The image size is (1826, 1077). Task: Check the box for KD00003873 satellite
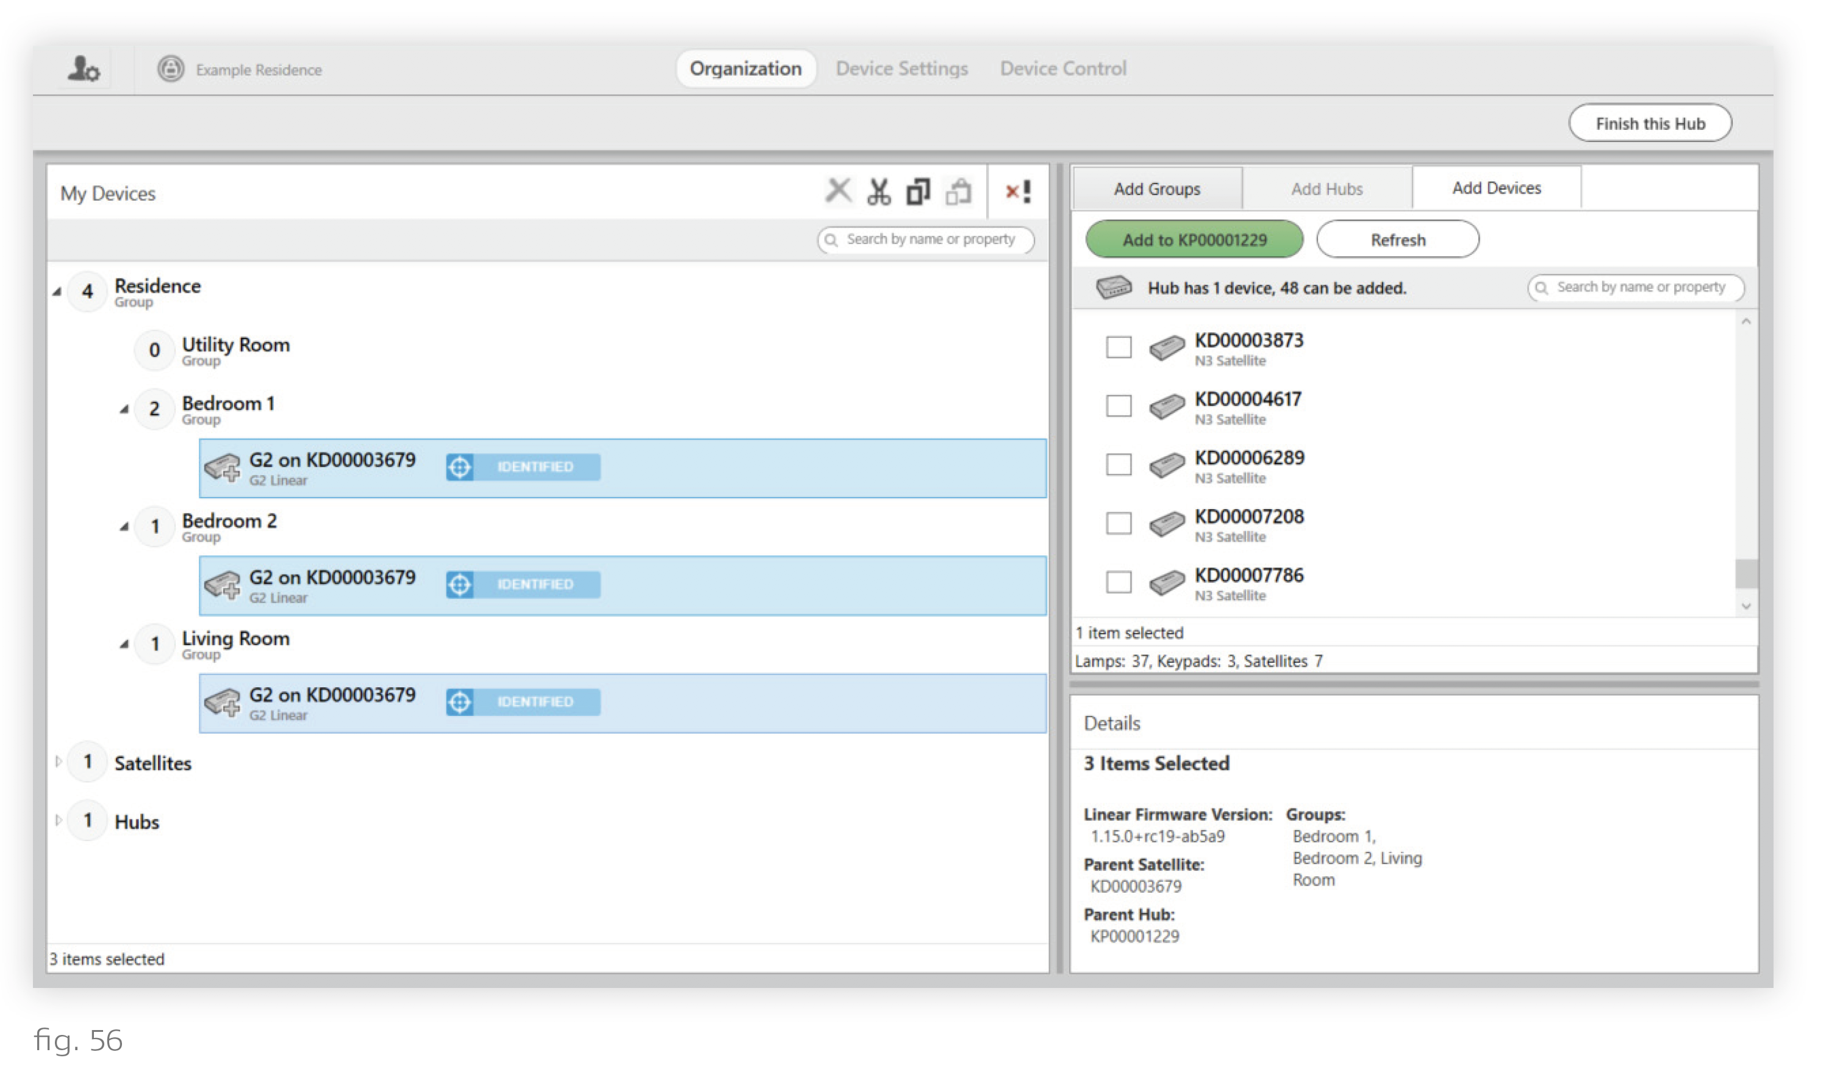tap(1119, 347)
